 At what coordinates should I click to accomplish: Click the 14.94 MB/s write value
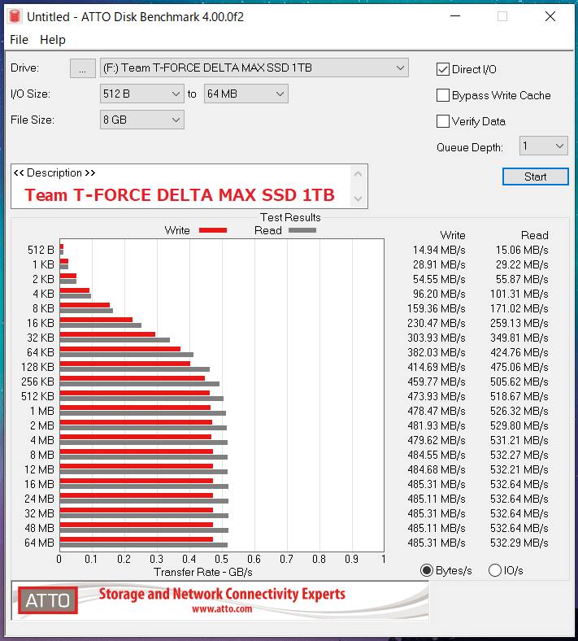point(439,251)
